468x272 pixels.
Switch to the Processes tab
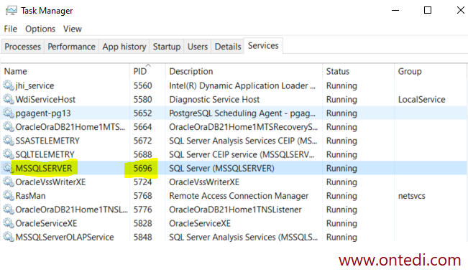pos(23,47)
